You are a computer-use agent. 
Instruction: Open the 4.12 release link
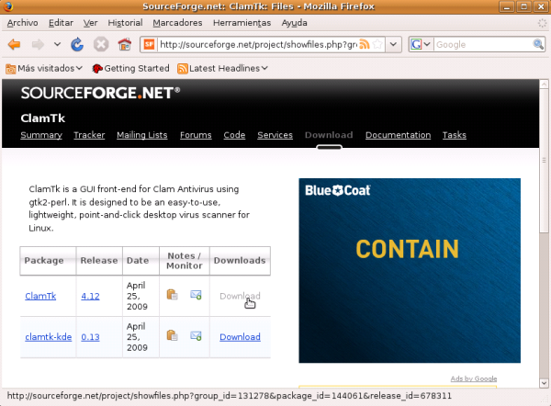(x=90, y=296)
